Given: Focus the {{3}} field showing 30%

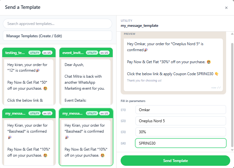Looking at the screenshot, I should tap(181, 132).
